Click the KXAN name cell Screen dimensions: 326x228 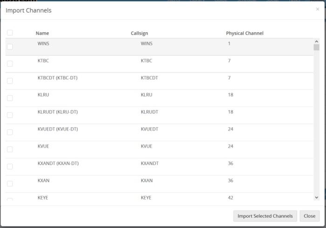pyautogui.click(x=43, y=180)
